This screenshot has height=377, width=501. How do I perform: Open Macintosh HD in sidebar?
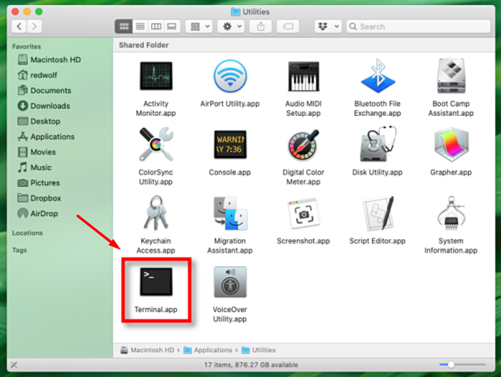tap(50, 60)
